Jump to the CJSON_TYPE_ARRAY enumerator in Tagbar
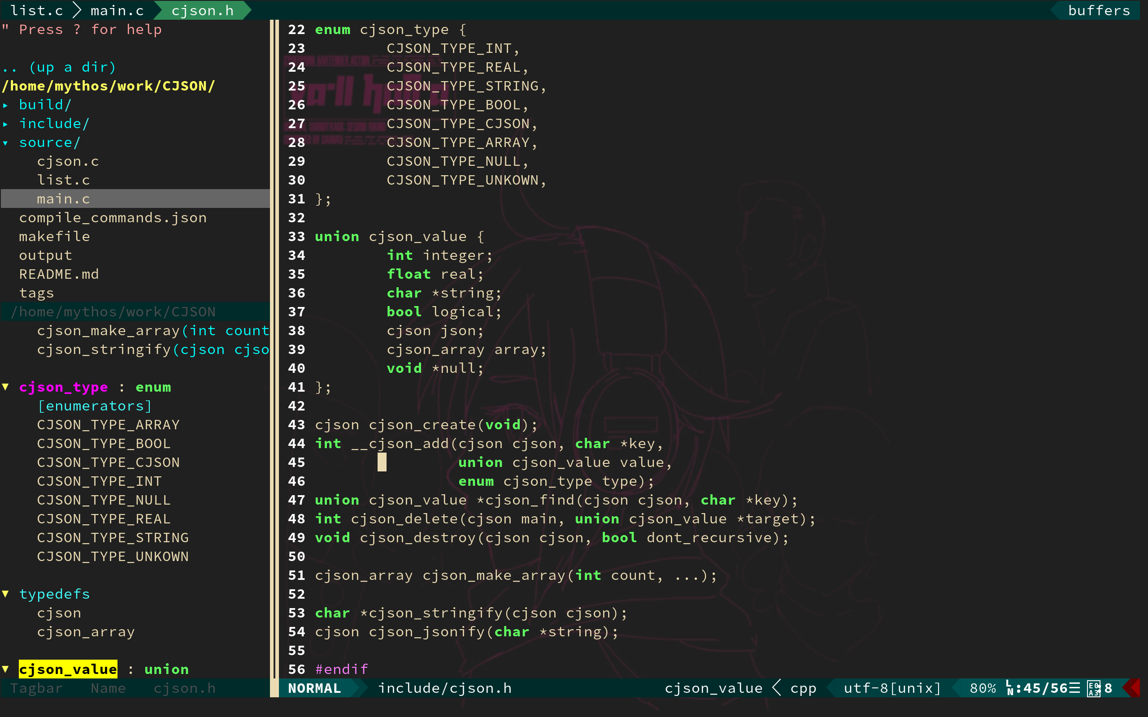1148x717 pixels. (x=108, y=424)
